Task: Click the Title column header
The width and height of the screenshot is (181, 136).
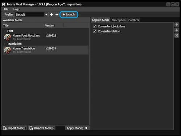Action: [x=23, y=26]
